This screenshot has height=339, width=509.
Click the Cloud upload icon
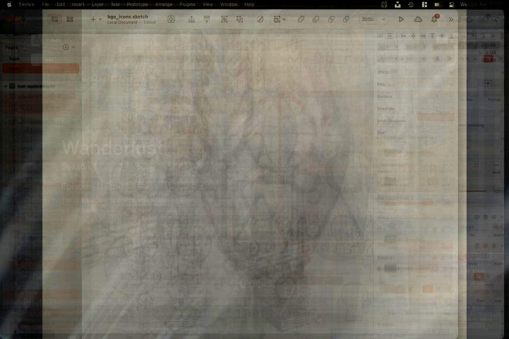(418, 20)
